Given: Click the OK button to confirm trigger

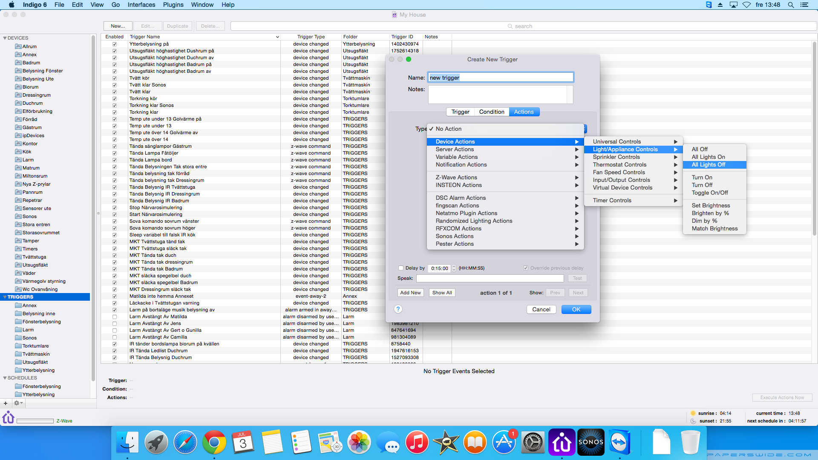Looking at the screenshot, I should (x=576, y=310).
